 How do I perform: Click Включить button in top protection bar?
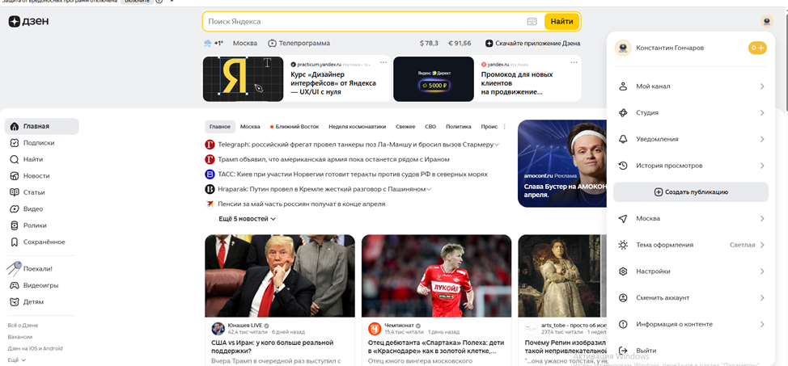pyautogui.click(x=137, y=2)
